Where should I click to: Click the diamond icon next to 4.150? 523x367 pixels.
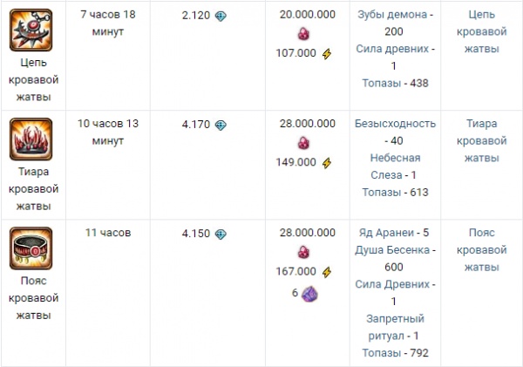click(221, 234)
